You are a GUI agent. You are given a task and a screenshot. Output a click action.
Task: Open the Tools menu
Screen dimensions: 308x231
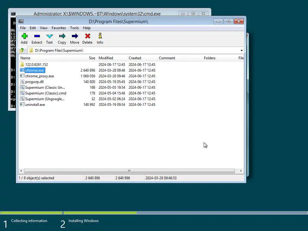coord(74,28)
